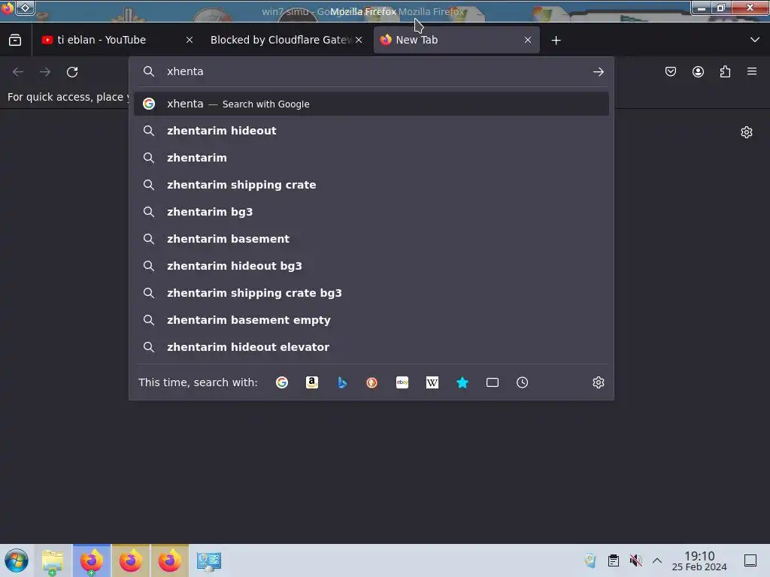Click show desktop button in taskbar
Screen dimensions: 770x577
point(750,560)
